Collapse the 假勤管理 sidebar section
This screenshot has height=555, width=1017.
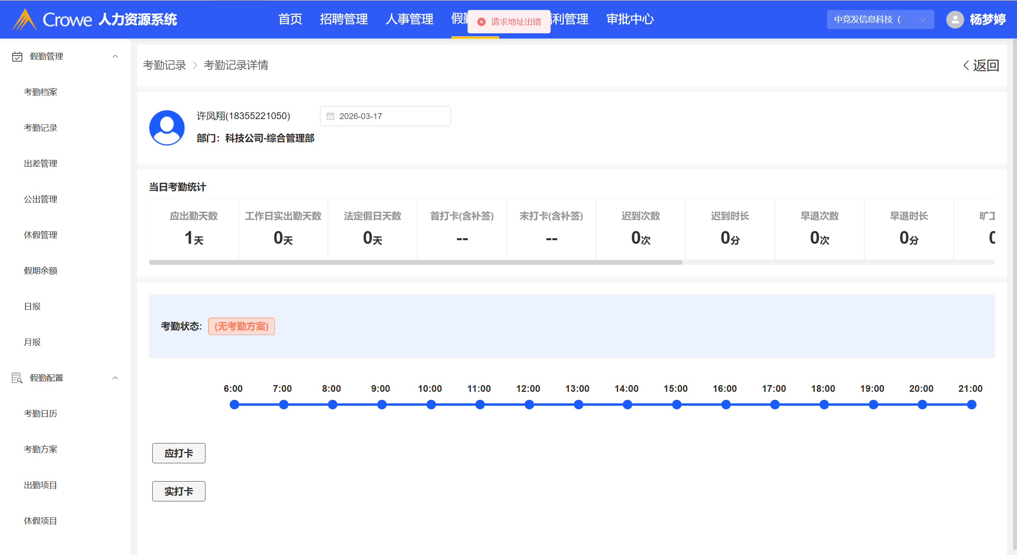[115, 56]
